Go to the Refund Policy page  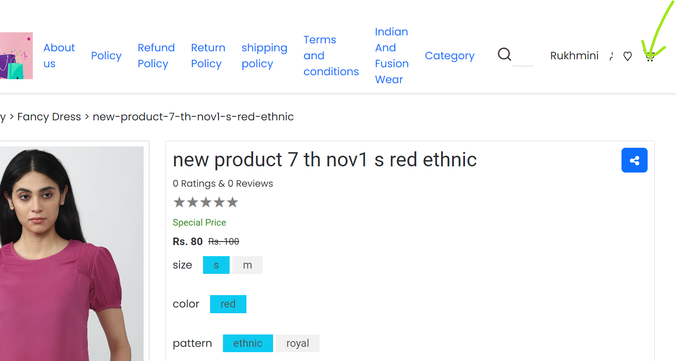pyautogui.click(x=156, y=56)
